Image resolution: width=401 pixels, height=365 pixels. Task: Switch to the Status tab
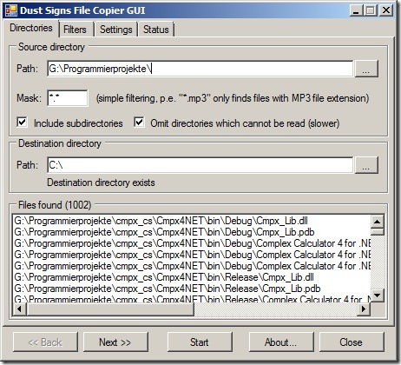156,30
